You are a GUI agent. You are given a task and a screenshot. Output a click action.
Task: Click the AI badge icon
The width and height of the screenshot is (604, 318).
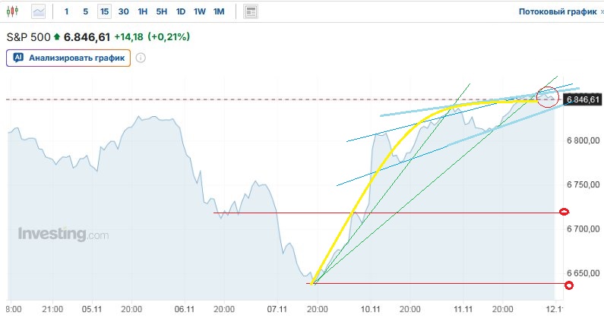[x=18, y=58]
